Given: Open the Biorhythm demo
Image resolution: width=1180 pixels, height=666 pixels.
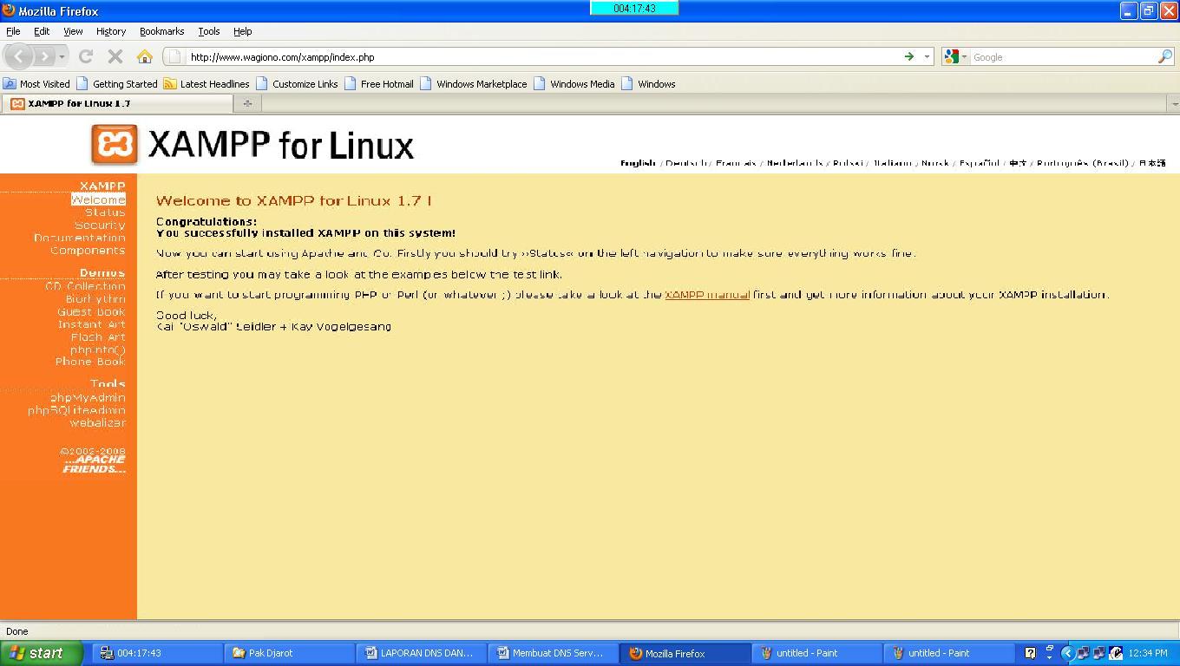Looking at the screenshot, I should [x=95, y=299].
